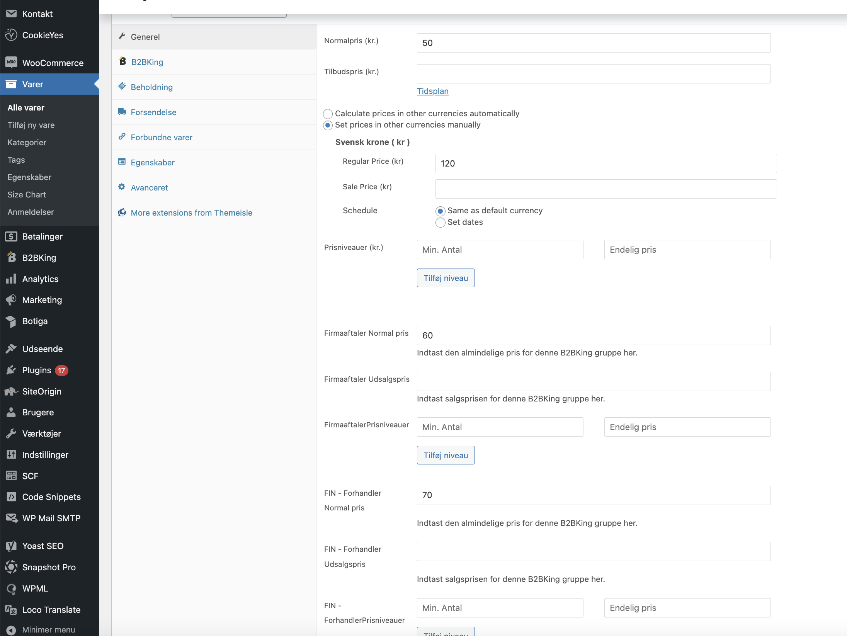
Task: Open the B2BKing product data tab
Action: click(214, 62)
